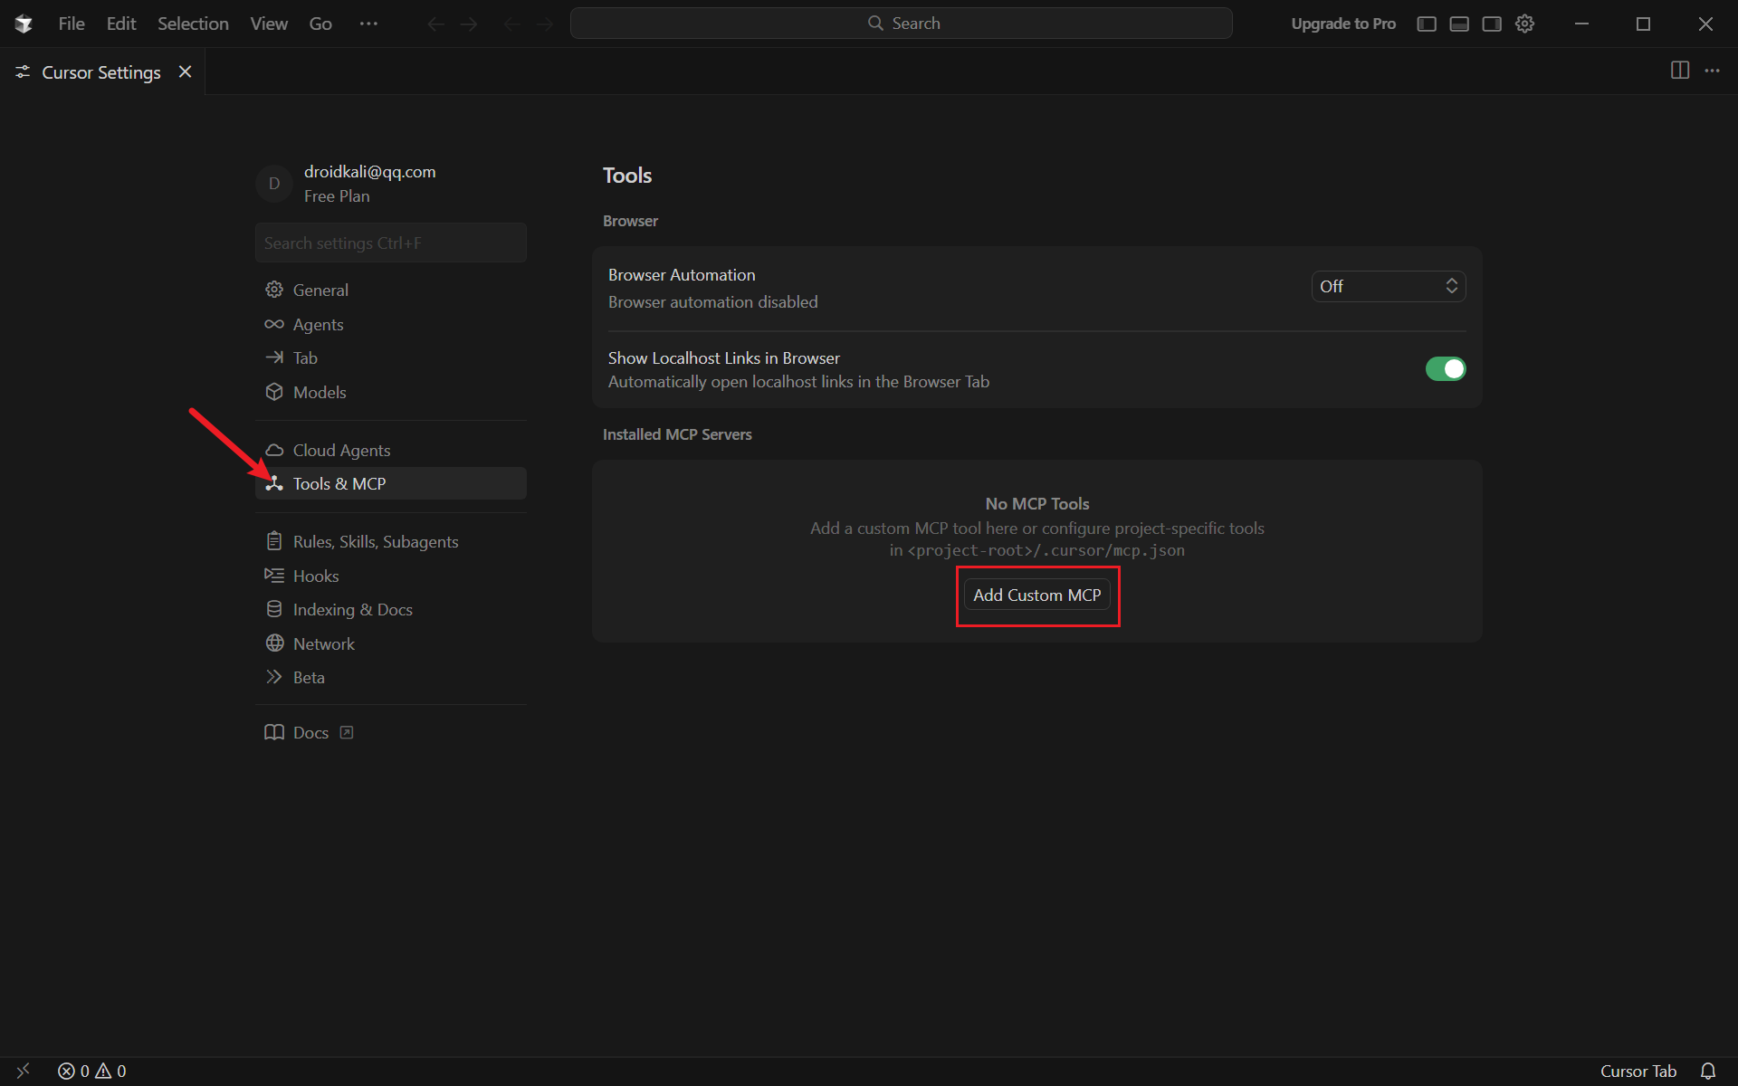Image resolution: width=1738 pixels, height=1086 pixels.
Task: Toggle primary side bar layout icon
Action: pyautogui.click(x=1427, y=24)
